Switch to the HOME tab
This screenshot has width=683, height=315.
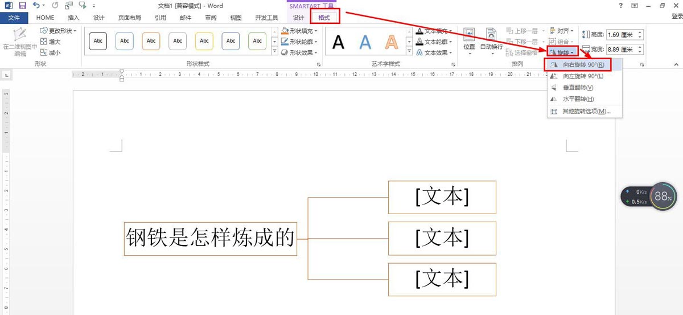pos(46,18)
